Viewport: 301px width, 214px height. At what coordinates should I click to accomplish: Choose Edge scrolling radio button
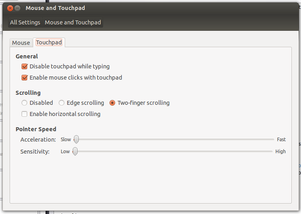pos(62,103)
